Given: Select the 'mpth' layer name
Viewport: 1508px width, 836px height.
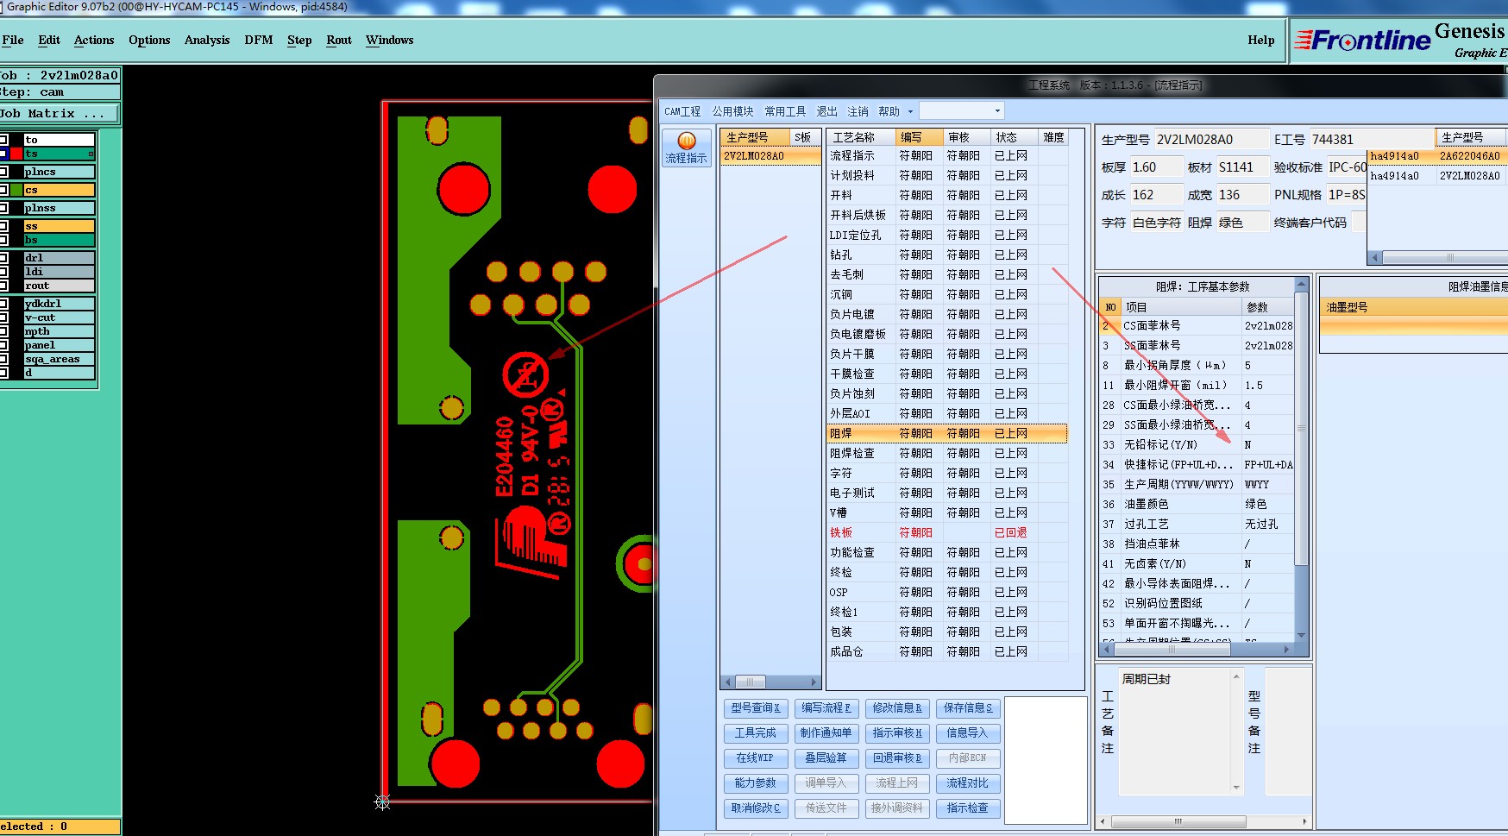Looking at the screenshot, I should (59, 331).
